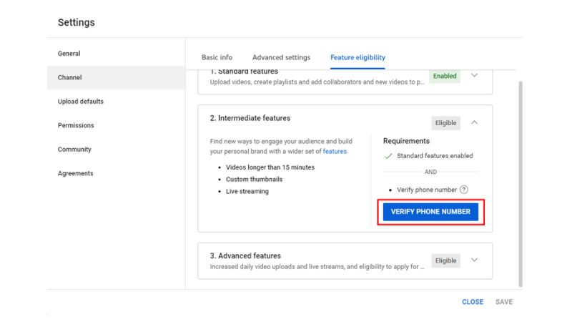This screenshot has height=322, width=572.
Task: Open the Advanced settings tab
Action: tap(281, 57)
